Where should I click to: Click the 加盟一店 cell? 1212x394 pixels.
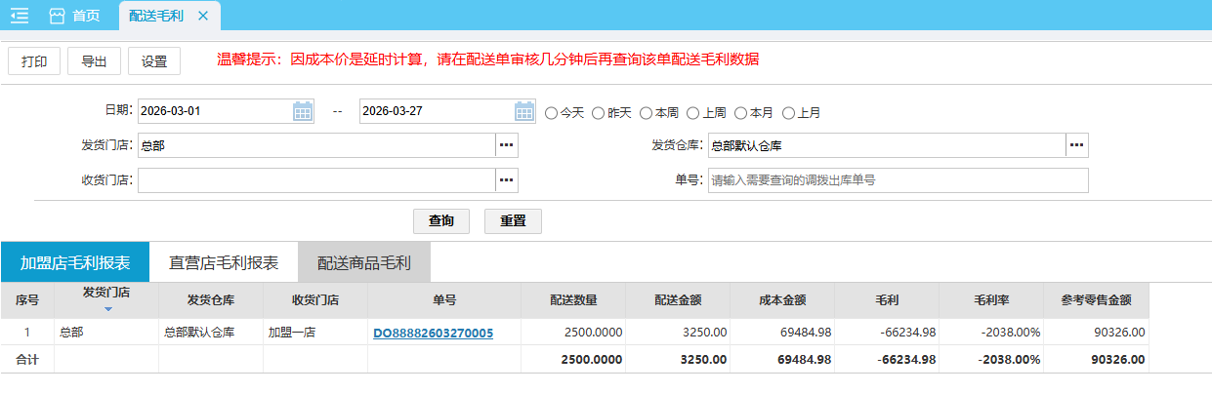[x=315, y=332]
